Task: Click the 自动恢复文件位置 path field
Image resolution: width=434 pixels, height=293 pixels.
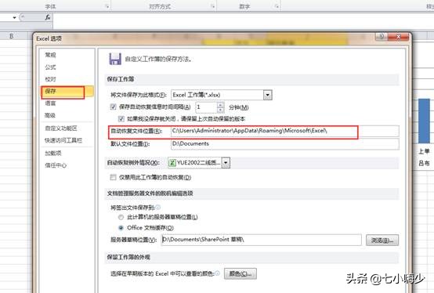Action: coord(285,131)
